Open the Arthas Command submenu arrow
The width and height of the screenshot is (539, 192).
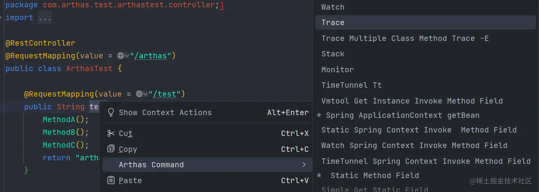click(304, 165)
